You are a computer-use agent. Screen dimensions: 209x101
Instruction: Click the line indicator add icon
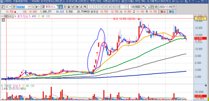click(x=148, y=7)
